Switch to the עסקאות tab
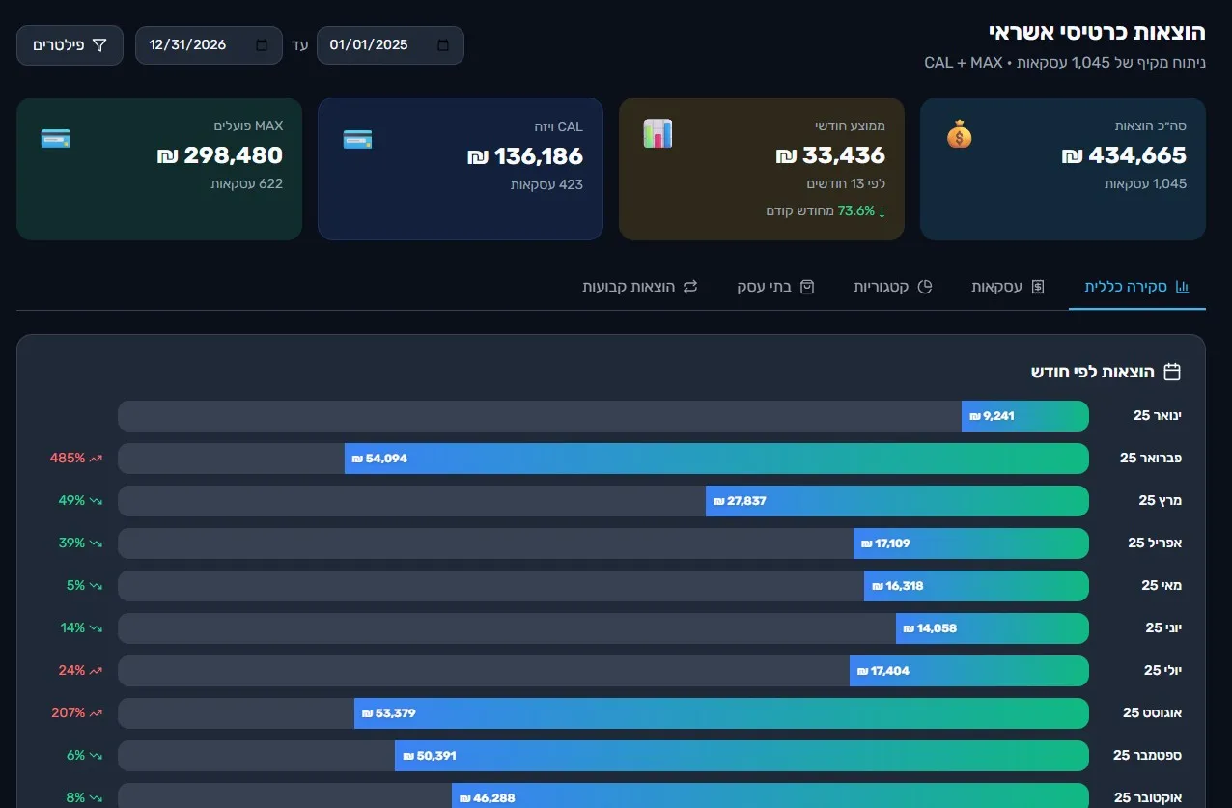This screenshot has width=1232, height=808. point(1008,287)
